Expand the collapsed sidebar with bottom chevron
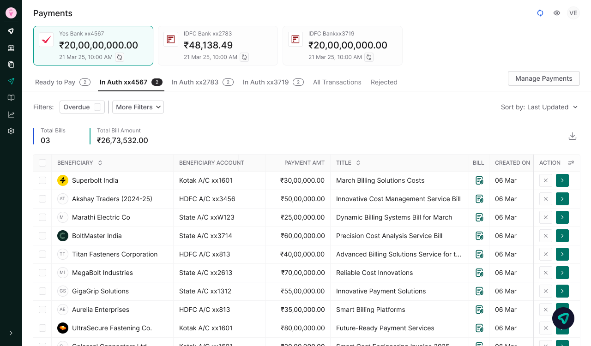This screenshot has height=346, width=591. click(11, 333)
